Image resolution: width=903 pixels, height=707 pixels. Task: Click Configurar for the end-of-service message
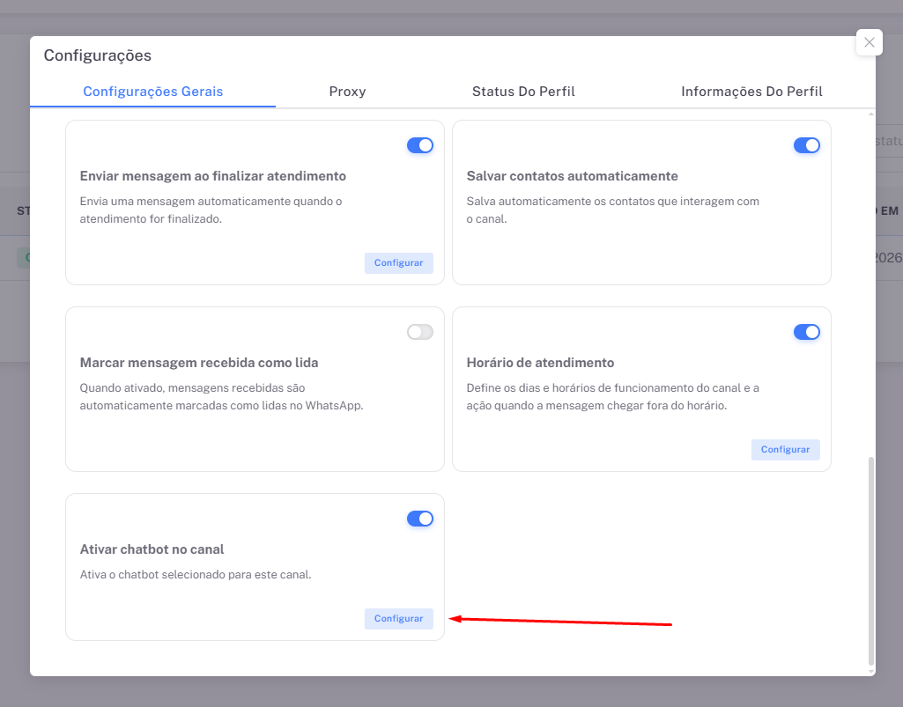[398, 263]
